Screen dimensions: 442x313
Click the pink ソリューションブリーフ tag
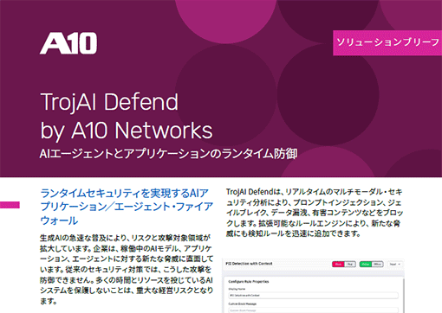click(x=387, y=42)
